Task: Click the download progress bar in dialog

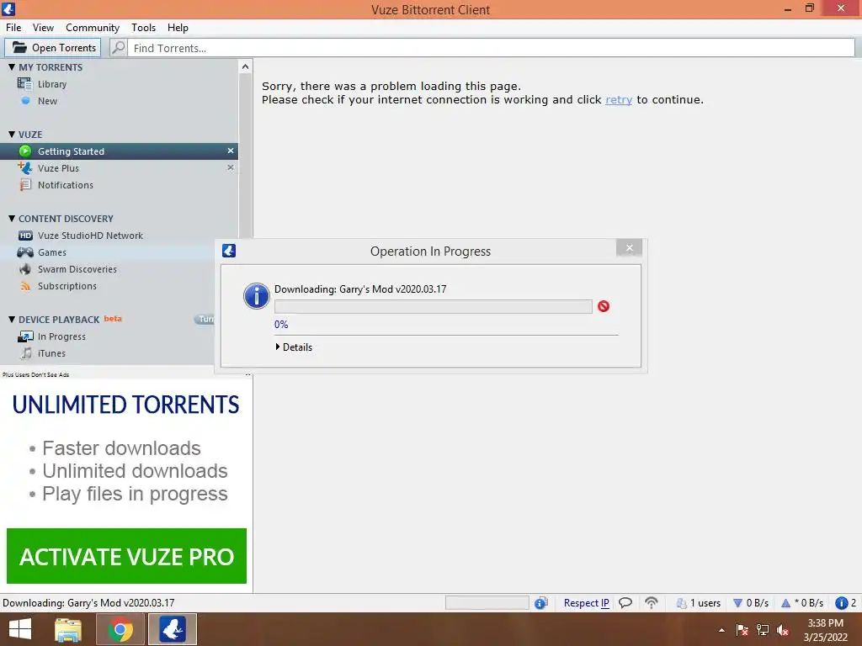Action: coord(434,306)
